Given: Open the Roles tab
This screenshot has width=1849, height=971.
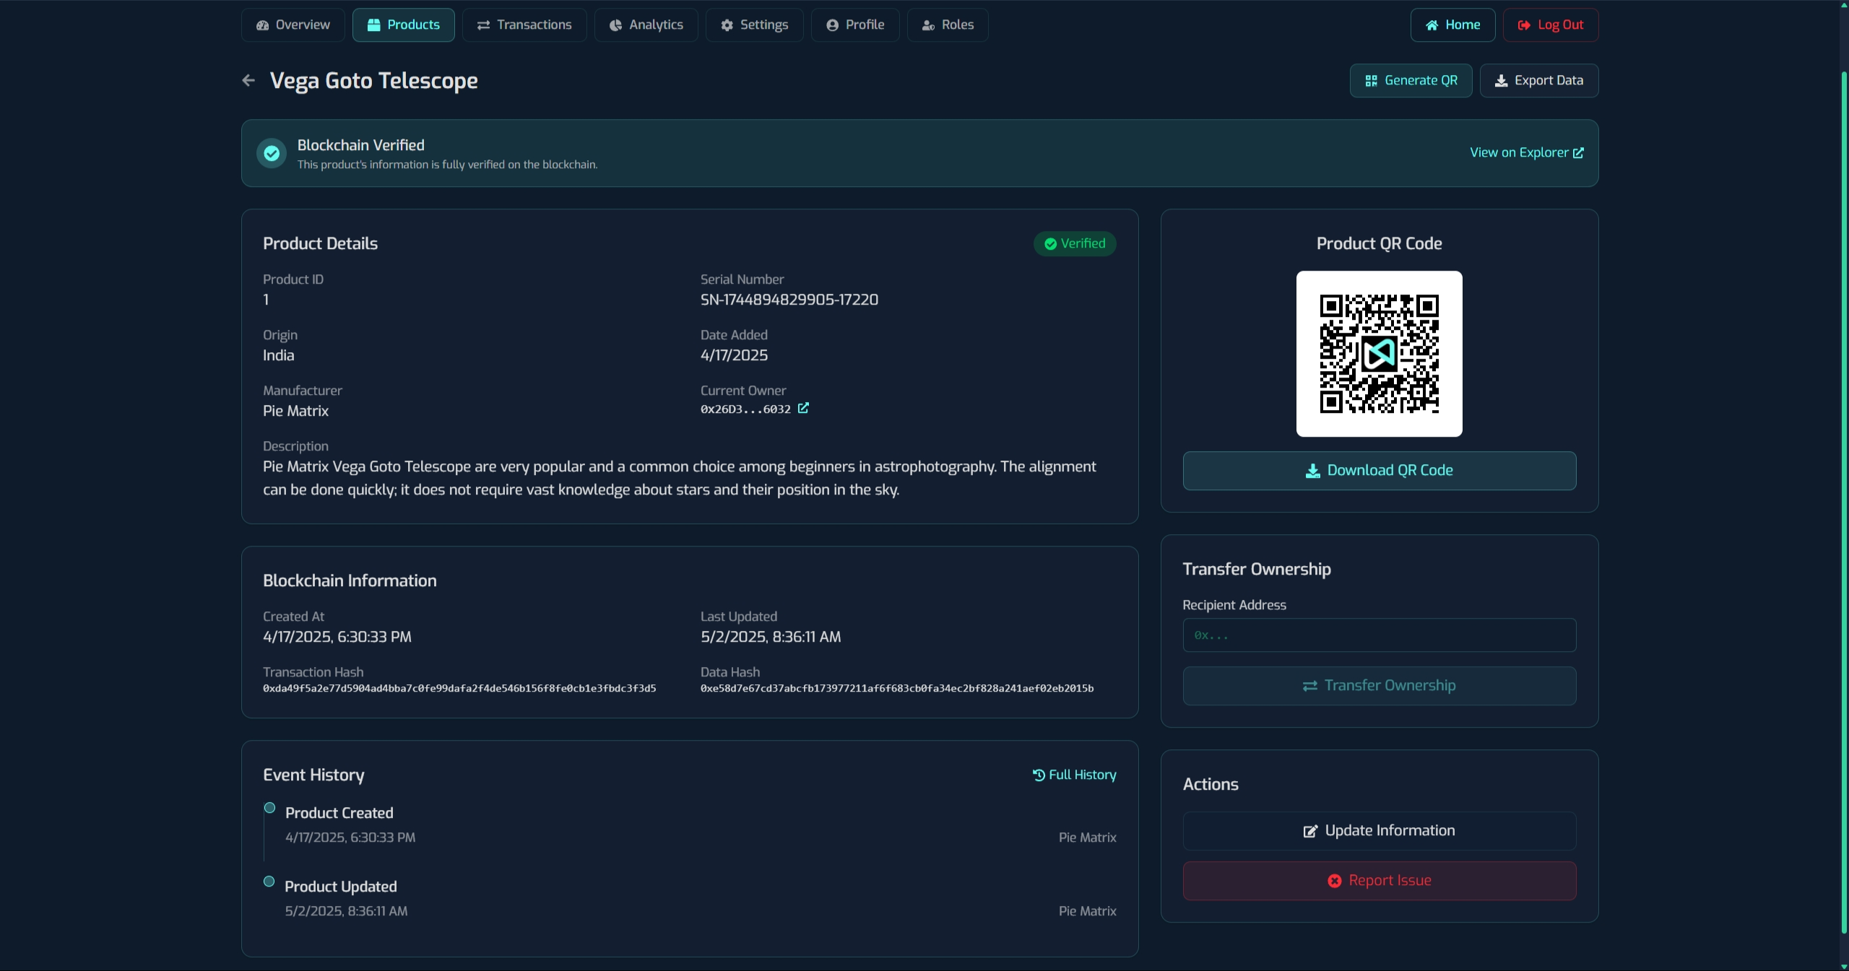Looking at the screenshot, I should coord(948,25).
